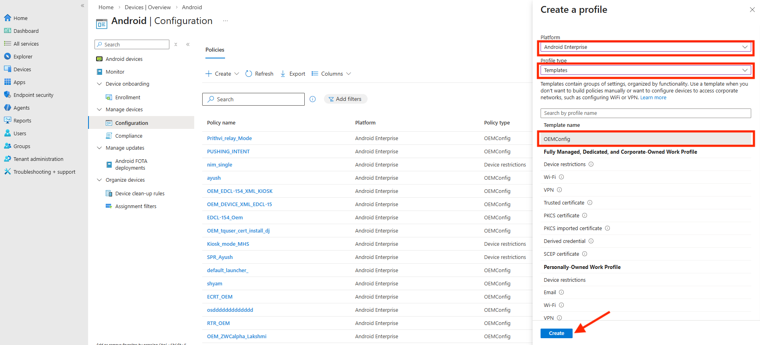Image resolution: width=760 pixels, height=345 pixels.
Task: Select the Compliance menu item
Action: pos(129,136)
